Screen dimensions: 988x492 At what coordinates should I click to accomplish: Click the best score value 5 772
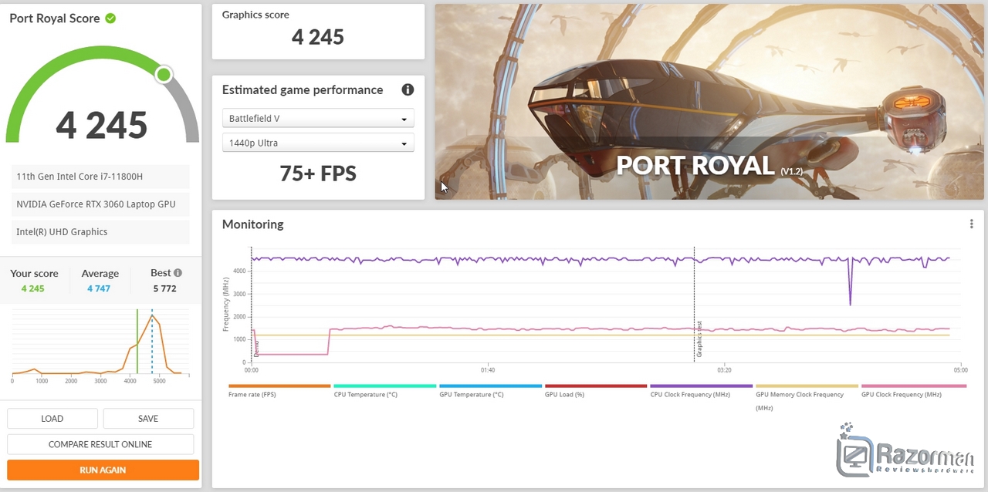[x=164, y=288]
